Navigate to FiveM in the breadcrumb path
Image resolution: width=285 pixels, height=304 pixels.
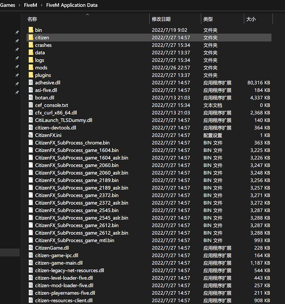coord(31,5)
